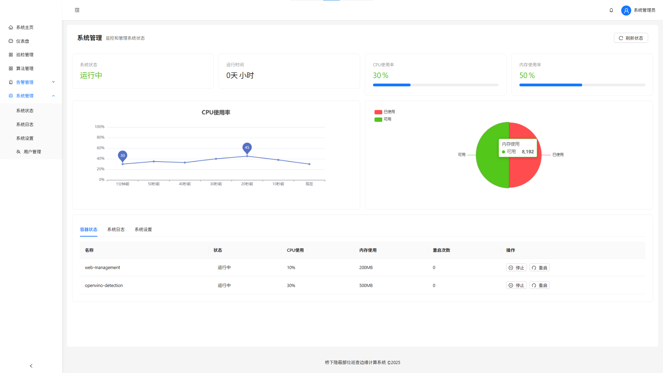This screenshot has height=373, width=663.
Task: Click the 20秒前 axis label
Action: pos(247,184)
